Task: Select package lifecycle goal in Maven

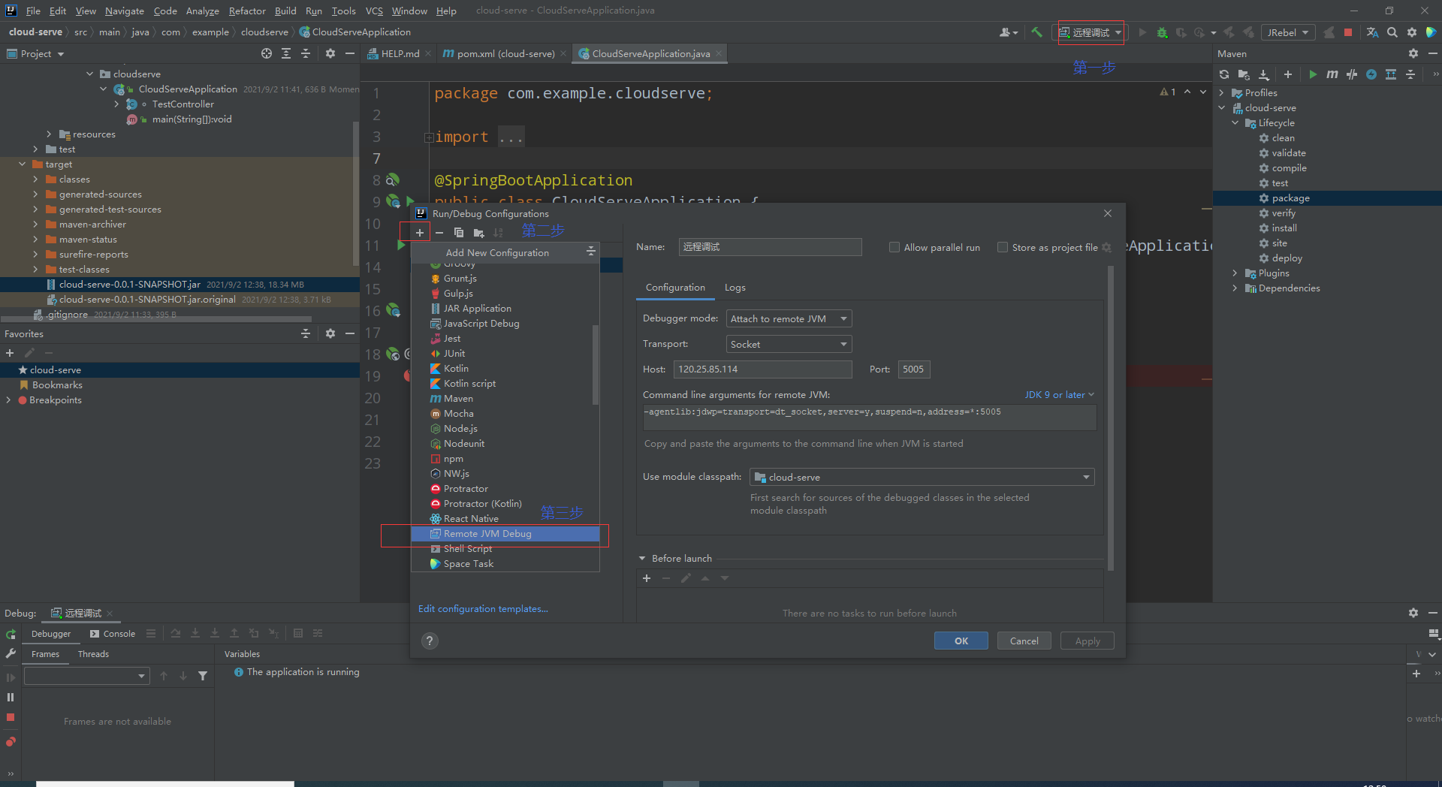Action: coord(1327,198)
